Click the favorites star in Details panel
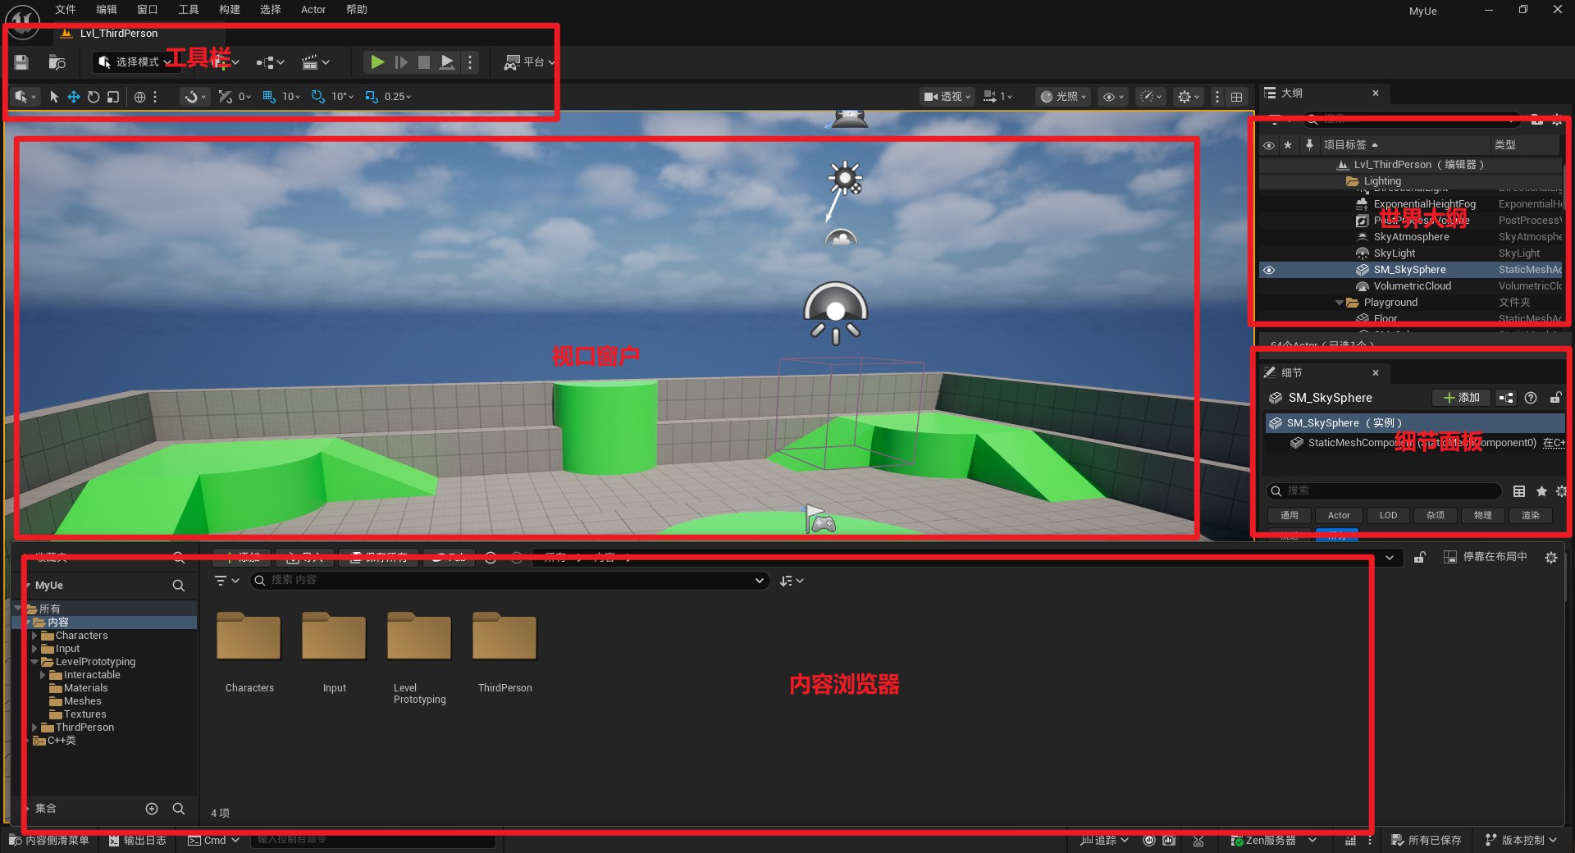 1541,491
